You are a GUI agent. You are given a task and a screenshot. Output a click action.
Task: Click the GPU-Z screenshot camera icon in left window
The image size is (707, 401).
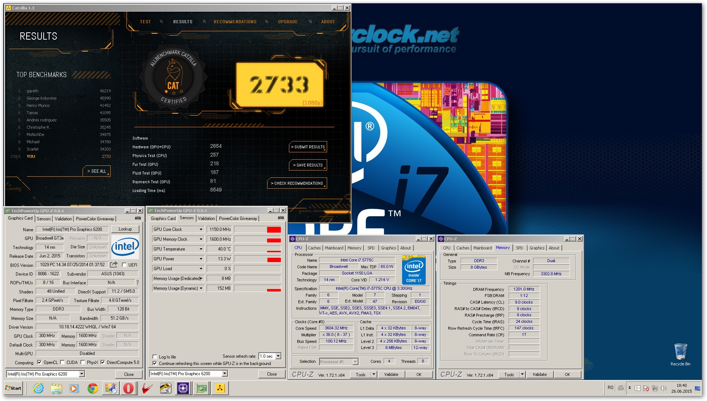(138, 218)
